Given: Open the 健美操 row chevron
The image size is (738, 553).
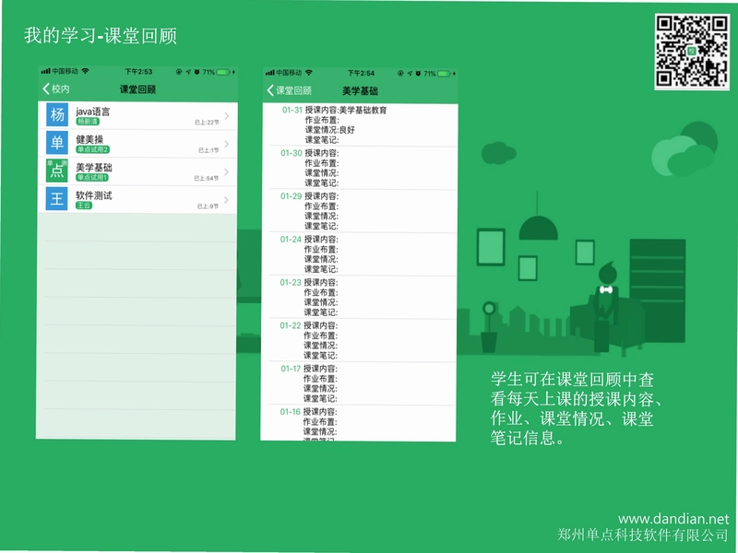Looking at the screenshot, I should [227, 144].
